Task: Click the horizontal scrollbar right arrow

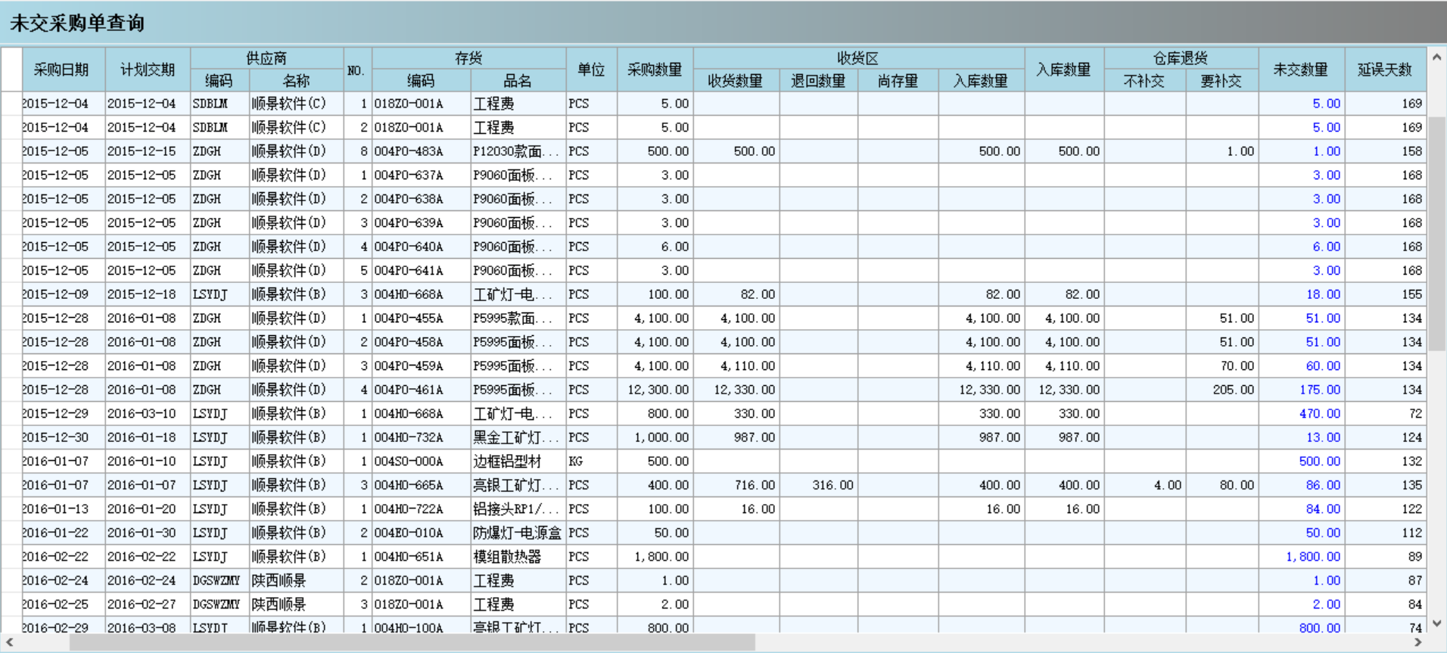Action: 1418,642
